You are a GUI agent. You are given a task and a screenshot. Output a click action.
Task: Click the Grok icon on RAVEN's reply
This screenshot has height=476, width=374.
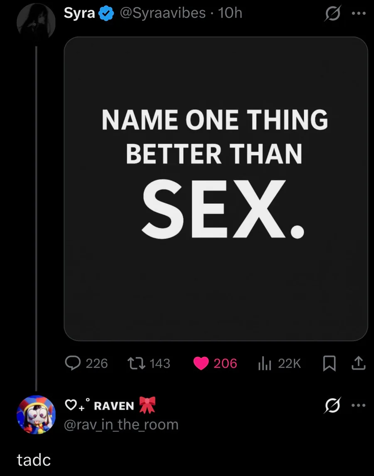[x=333, y=405]
